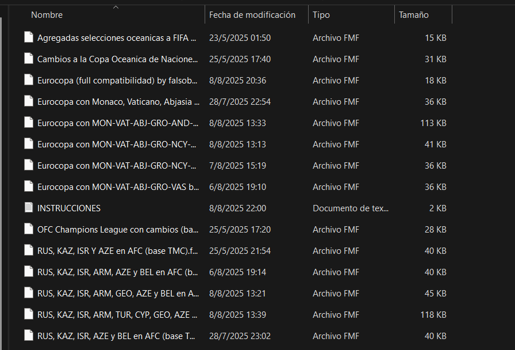
Task: Select the INSTRUCCIONES file name
Action: [x=69, y=208]
